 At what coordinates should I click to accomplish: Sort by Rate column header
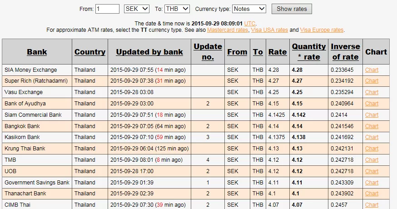click(x=277, y=52)
